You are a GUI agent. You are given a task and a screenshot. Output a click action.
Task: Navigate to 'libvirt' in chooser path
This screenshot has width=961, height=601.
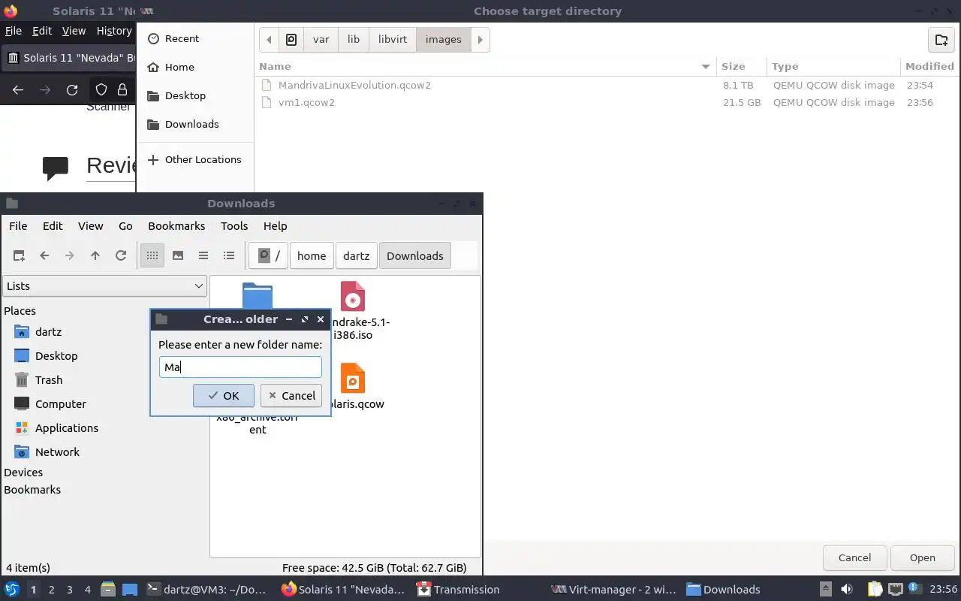pyautogui.click(x=393, y=39)
